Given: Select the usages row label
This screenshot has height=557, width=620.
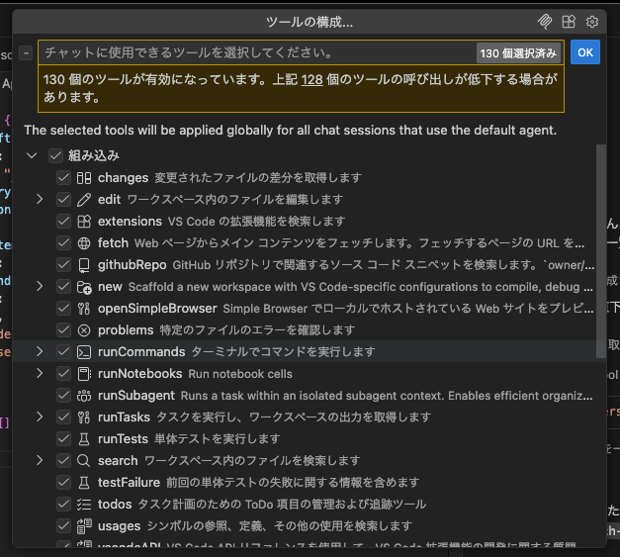Looking at the screenshot, I should tap(119, 526).
